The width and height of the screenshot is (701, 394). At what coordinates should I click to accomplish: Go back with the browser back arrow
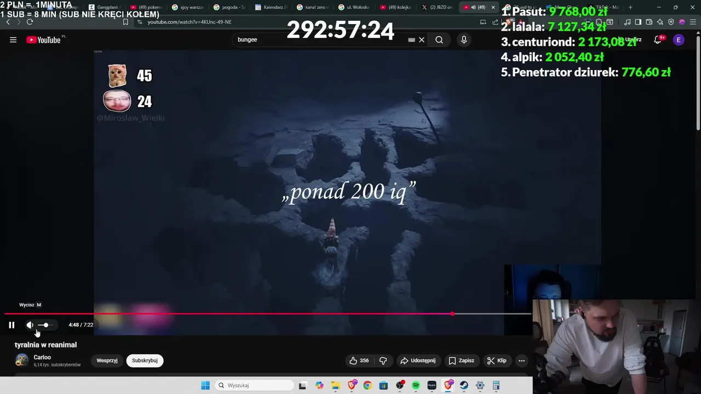8,22
